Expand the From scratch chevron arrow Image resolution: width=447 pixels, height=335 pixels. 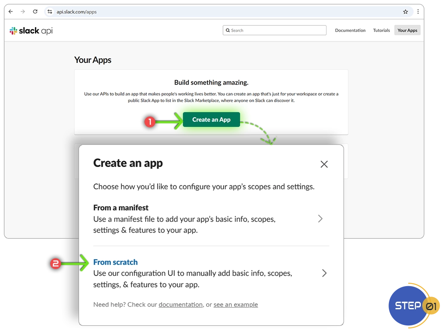pos(324,273)
